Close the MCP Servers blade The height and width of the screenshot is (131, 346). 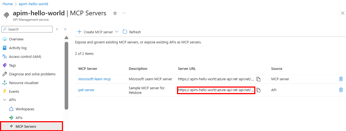pyautogui.click(x=342, y=13)
